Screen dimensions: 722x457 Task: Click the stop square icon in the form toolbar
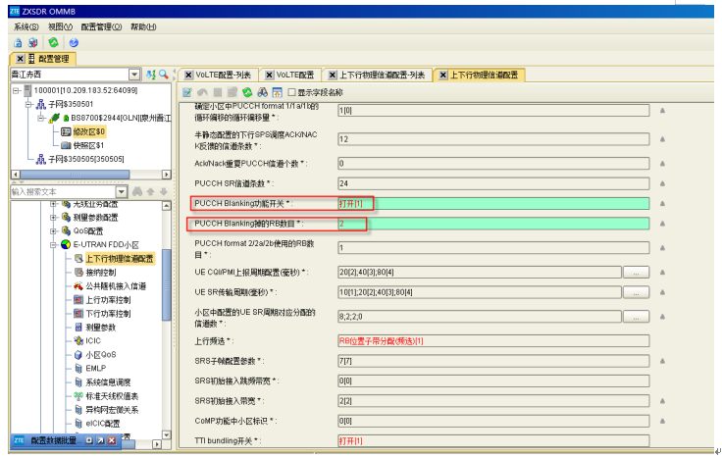point(218,92)
